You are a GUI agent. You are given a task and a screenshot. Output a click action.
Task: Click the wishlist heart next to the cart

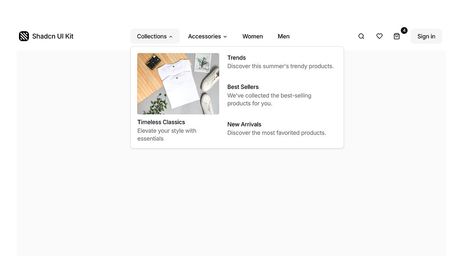click(x=379, y=36)
